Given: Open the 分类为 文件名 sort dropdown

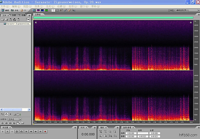Looking at the screenshot, I should [x=14, y=119].
